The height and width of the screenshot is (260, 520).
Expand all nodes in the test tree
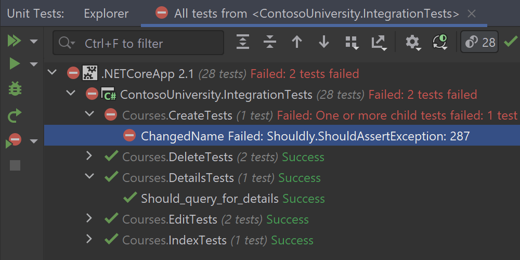pyautogui.click(x=243, y=42)
